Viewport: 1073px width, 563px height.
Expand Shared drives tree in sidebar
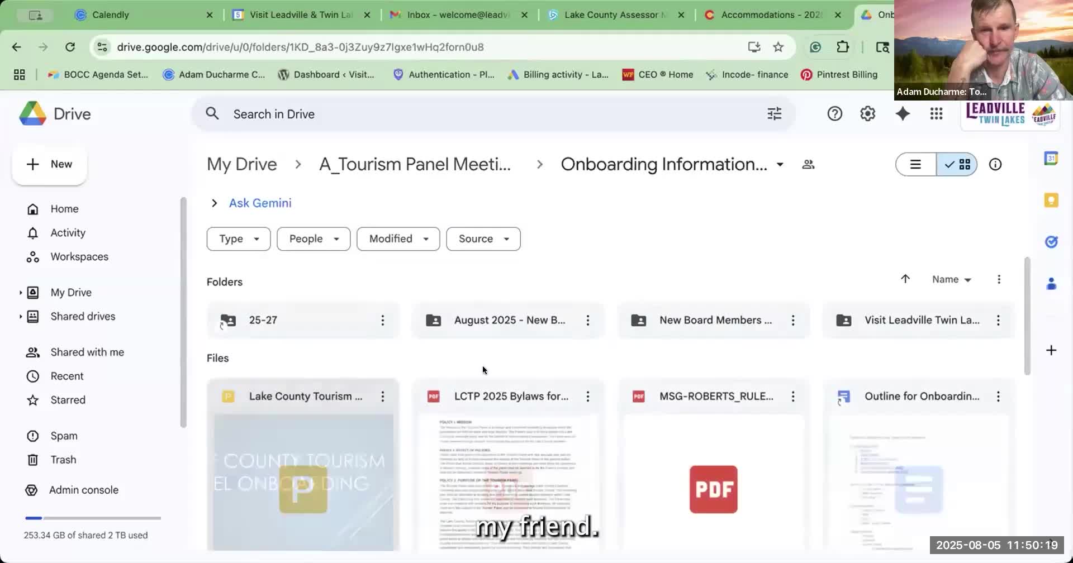click(x=21, y=317)
